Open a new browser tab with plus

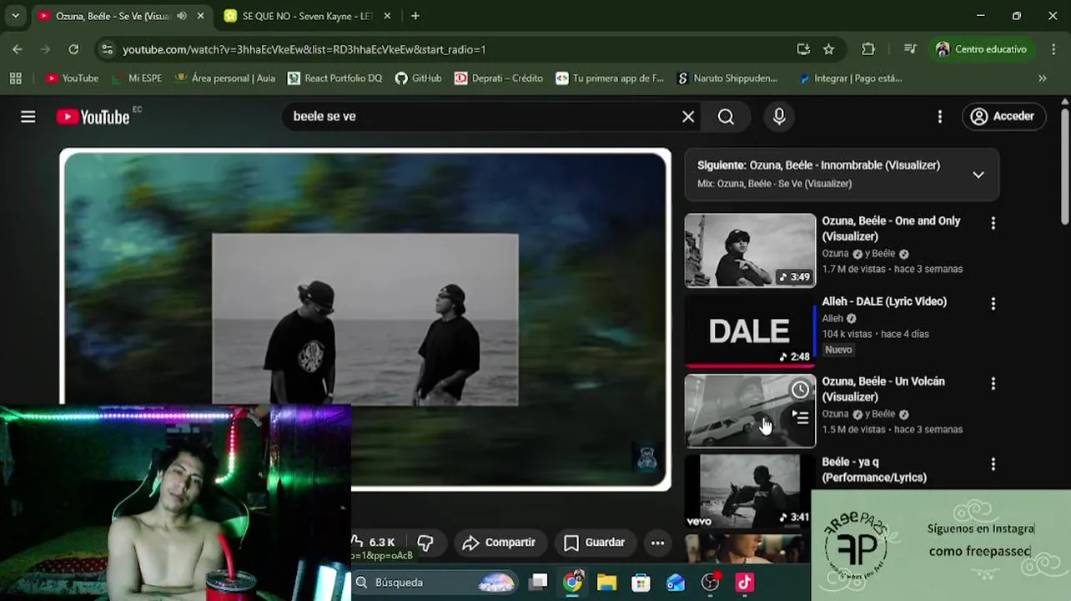pos(415,16)
